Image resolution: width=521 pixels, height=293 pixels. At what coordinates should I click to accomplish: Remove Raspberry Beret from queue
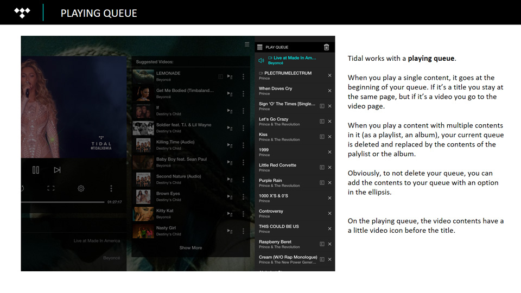point(329,244)
